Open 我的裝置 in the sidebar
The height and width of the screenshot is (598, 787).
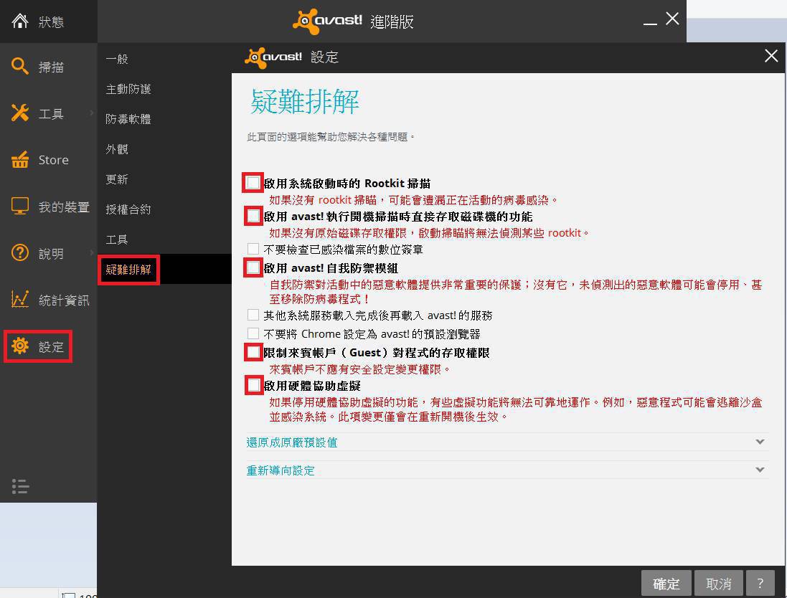point(64,207)
